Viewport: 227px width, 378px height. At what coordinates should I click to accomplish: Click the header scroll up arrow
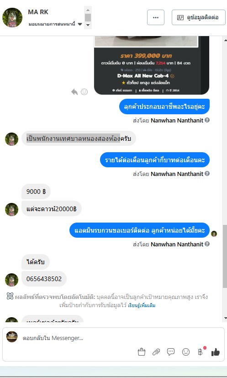[88, 10]
